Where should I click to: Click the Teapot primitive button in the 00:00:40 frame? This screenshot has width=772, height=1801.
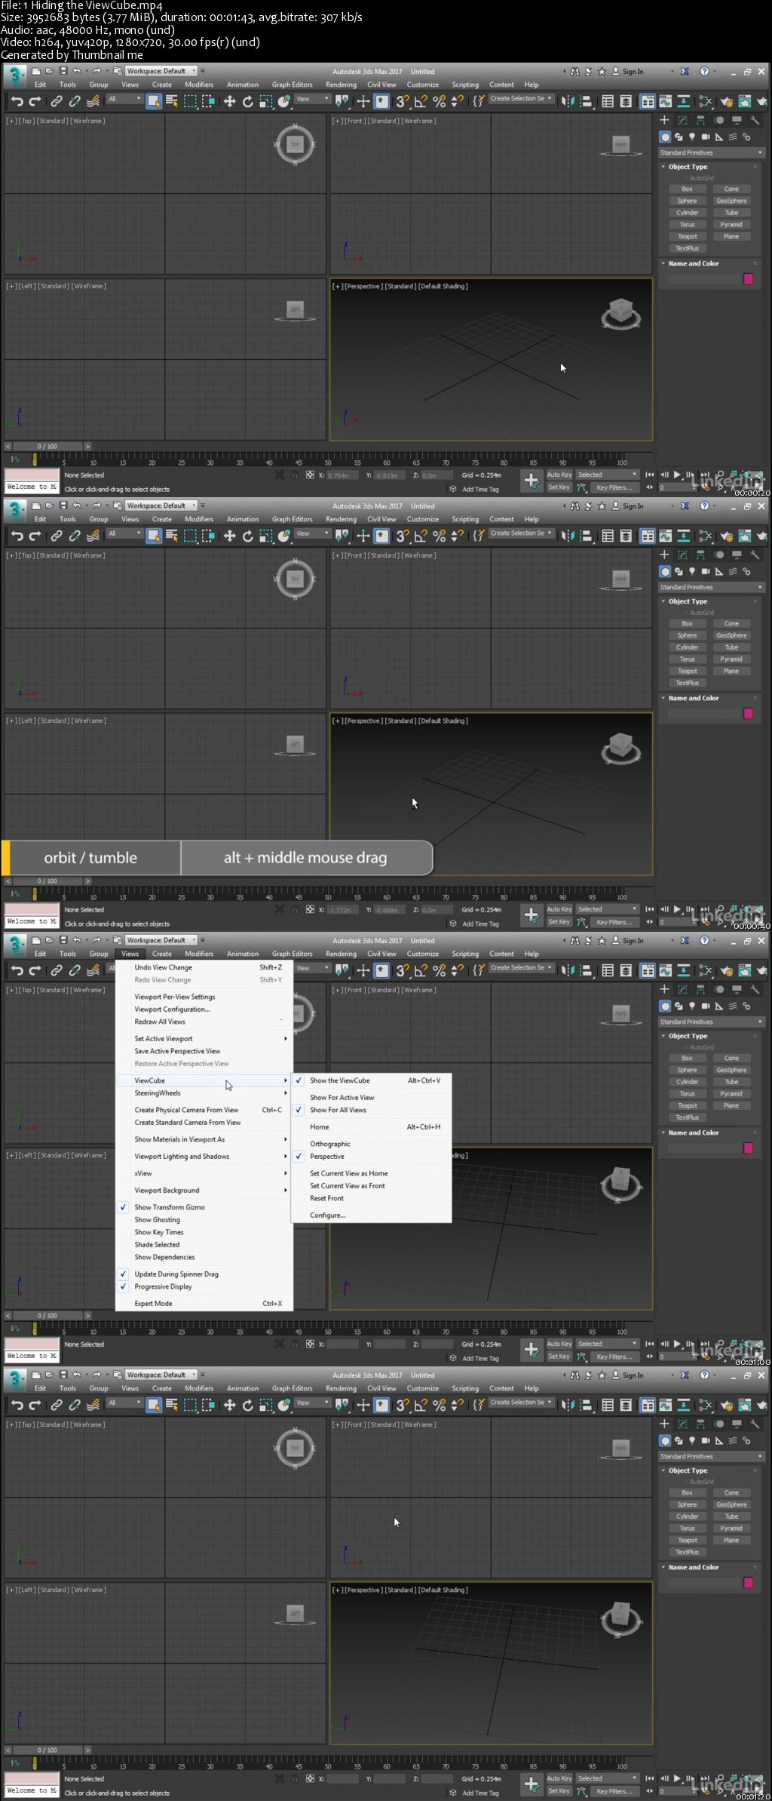[687, 671]
